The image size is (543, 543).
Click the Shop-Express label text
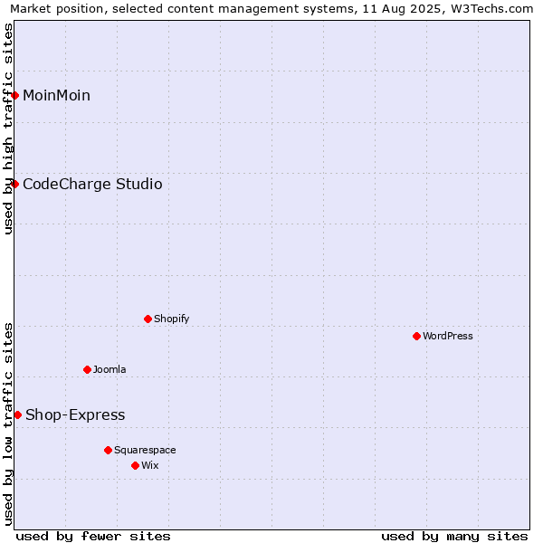[75, 414]
